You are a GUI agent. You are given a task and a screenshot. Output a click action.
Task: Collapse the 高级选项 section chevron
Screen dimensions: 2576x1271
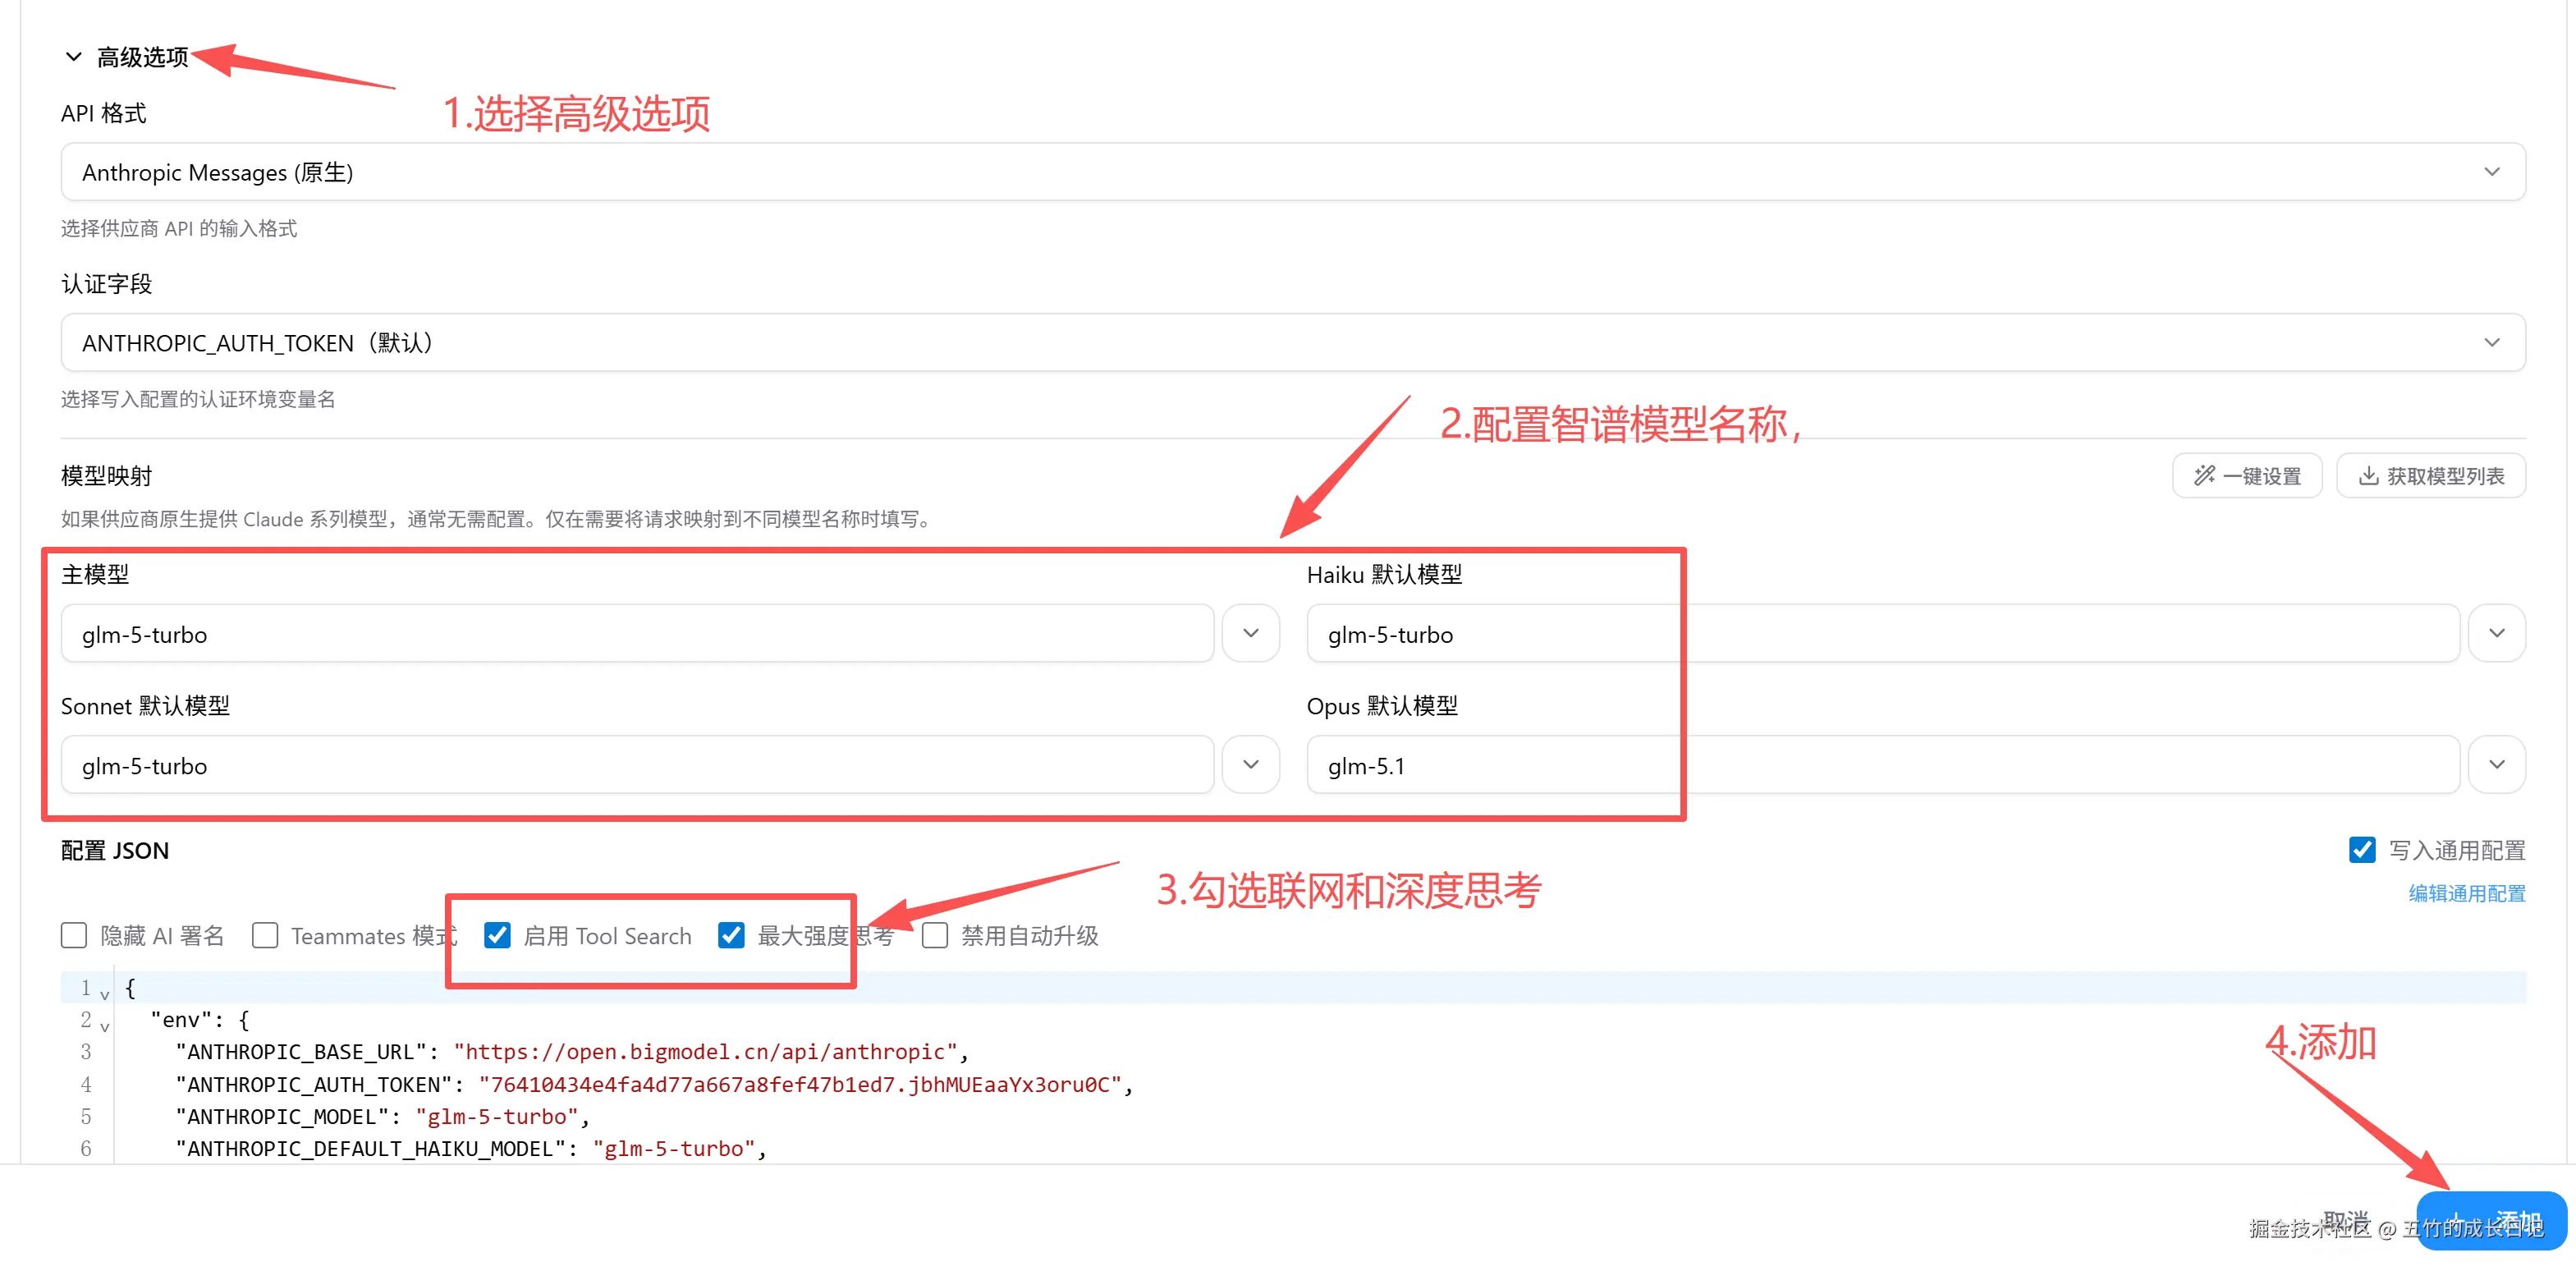73,57
